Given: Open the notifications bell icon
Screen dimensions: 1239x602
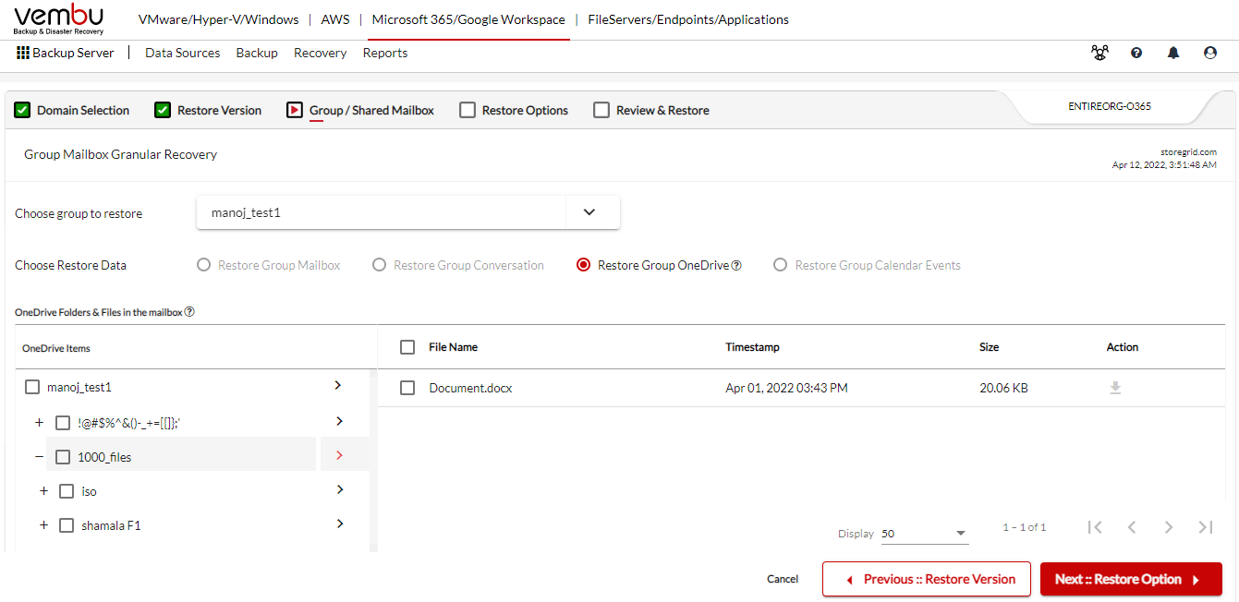Looking at the screenshot, I should [1173, 54].
